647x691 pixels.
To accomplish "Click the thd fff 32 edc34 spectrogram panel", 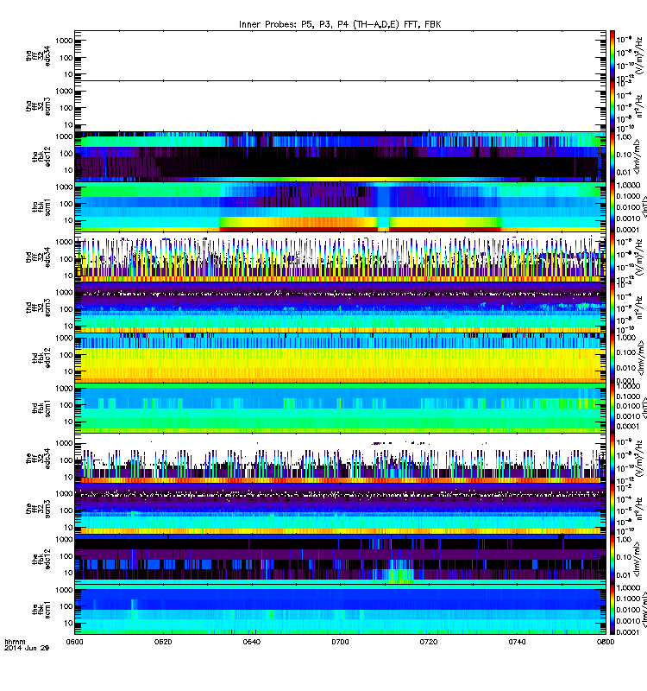I will (340, 257).
